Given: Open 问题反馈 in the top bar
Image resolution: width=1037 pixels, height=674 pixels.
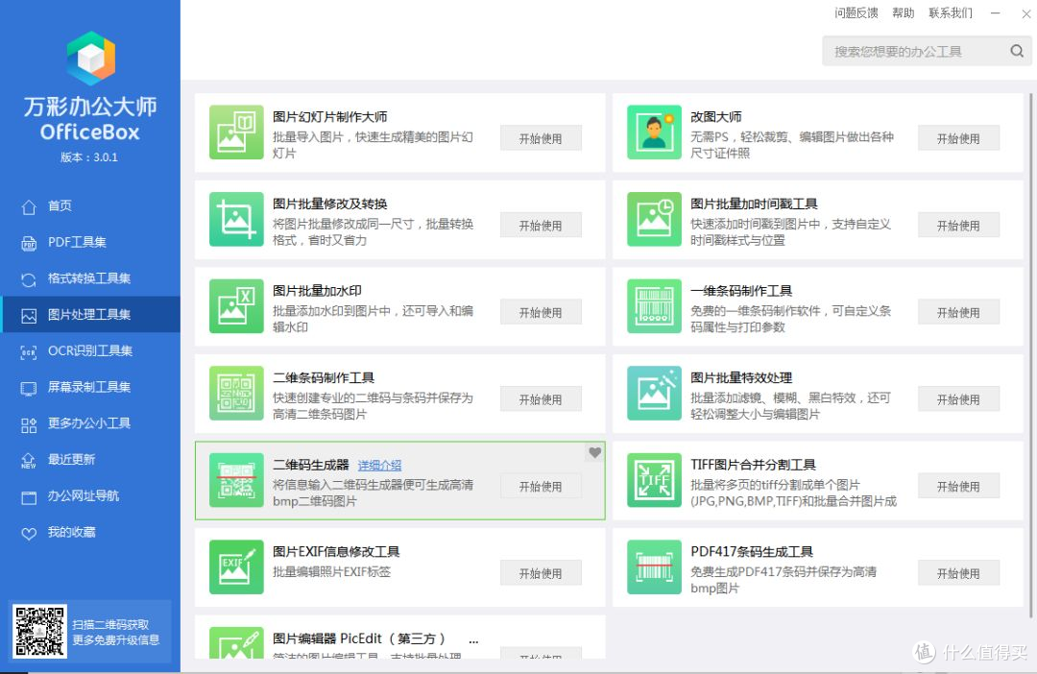Looking at the screenshot, I should [x=856, y=12].
